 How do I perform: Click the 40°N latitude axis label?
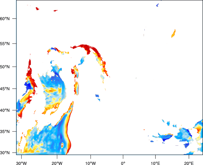[5, 110]
